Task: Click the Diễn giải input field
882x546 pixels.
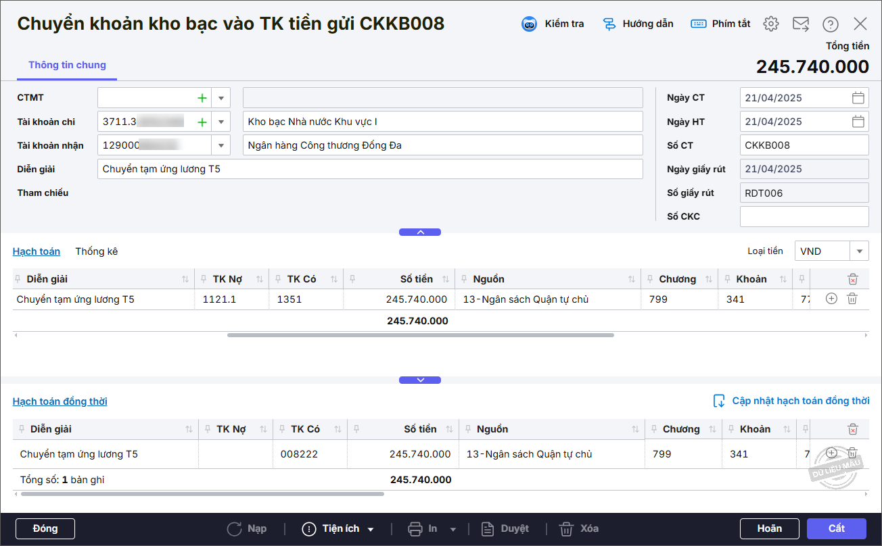Action: pos(370,169)
